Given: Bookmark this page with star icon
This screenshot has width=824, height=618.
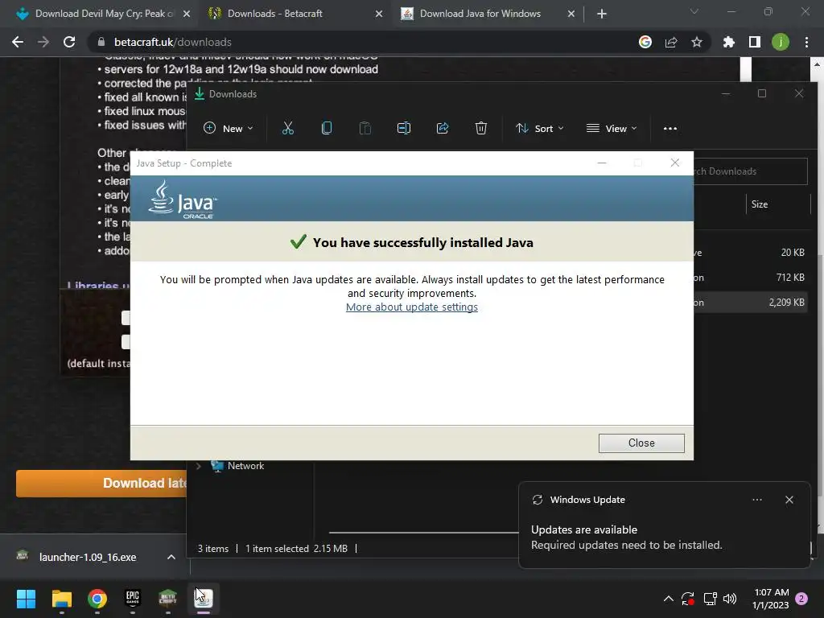Looking at the screenshot, I should pyautogui.click(x=697, y=42).
